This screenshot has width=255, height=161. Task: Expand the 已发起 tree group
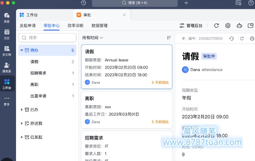(x=22, y=137)
